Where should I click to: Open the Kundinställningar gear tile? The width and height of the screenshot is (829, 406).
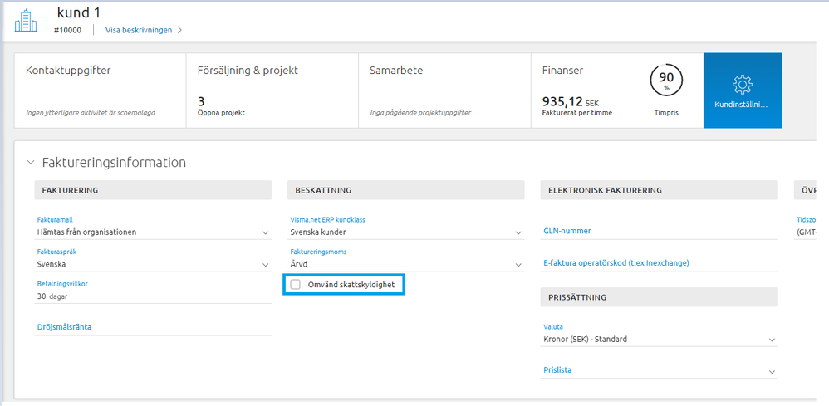[743, 90]
